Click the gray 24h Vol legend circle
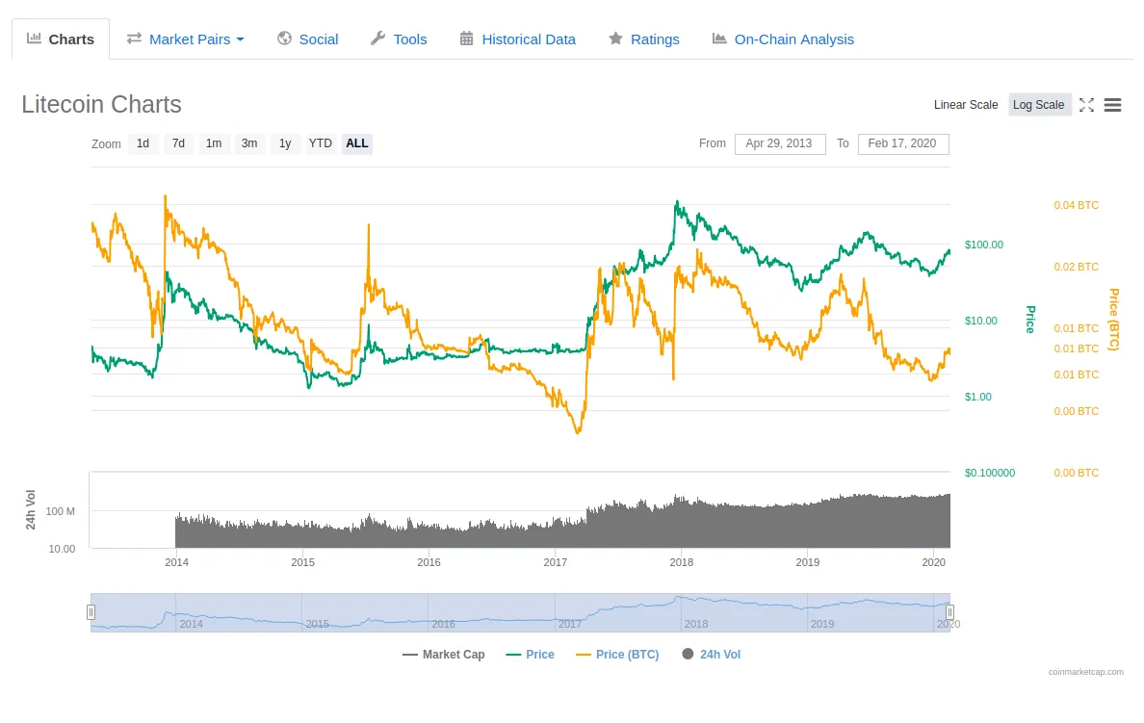 tap(688, 654)
